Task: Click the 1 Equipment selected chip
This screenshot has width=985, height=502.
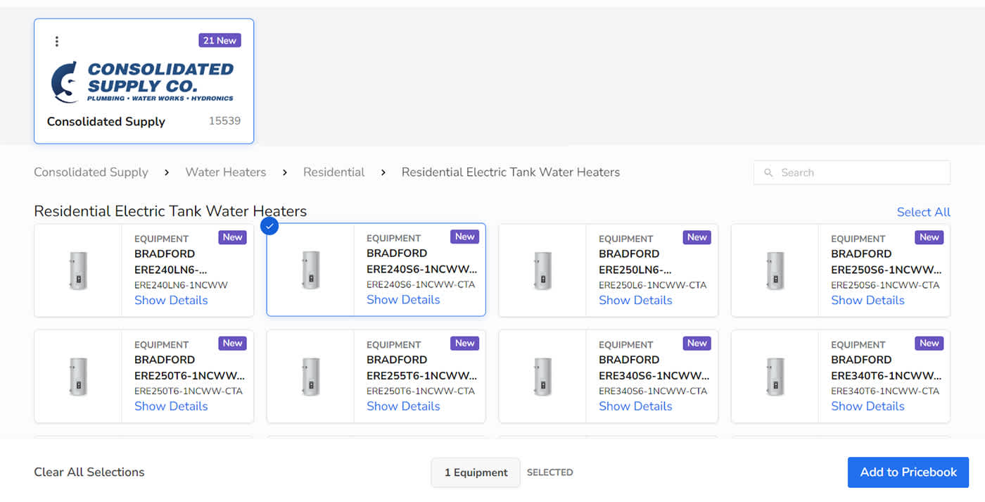Action: coord(476,472)
